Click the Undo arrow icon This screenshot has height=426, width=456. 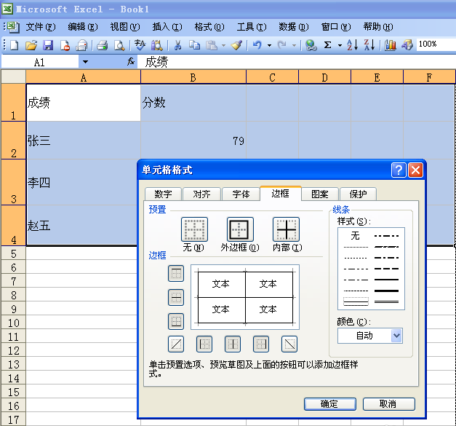click(257, 45)
